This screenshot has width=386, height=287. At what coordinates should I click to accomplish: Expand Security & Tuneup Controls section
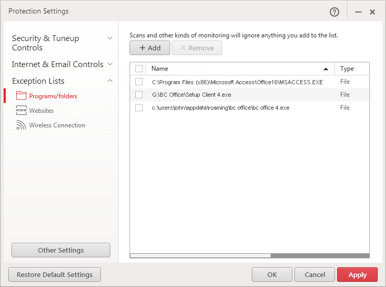click(110, 38)
